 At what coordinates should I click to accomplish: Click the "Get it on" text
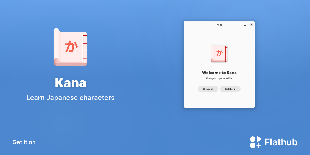click(24, 142)
